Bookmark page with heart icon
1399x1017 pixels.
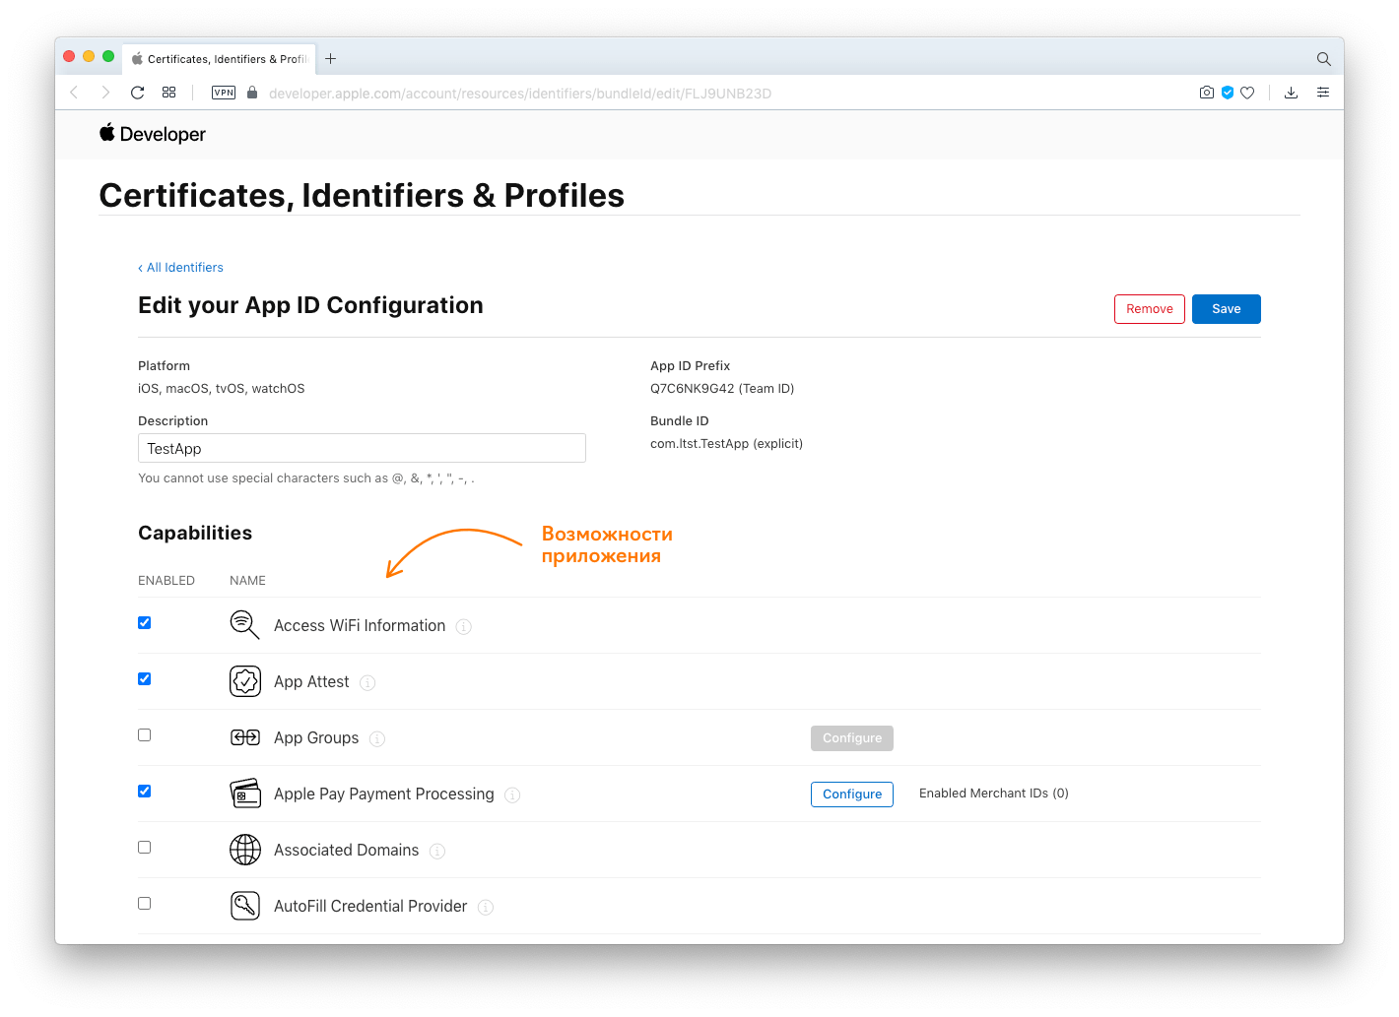[1247, 93]
